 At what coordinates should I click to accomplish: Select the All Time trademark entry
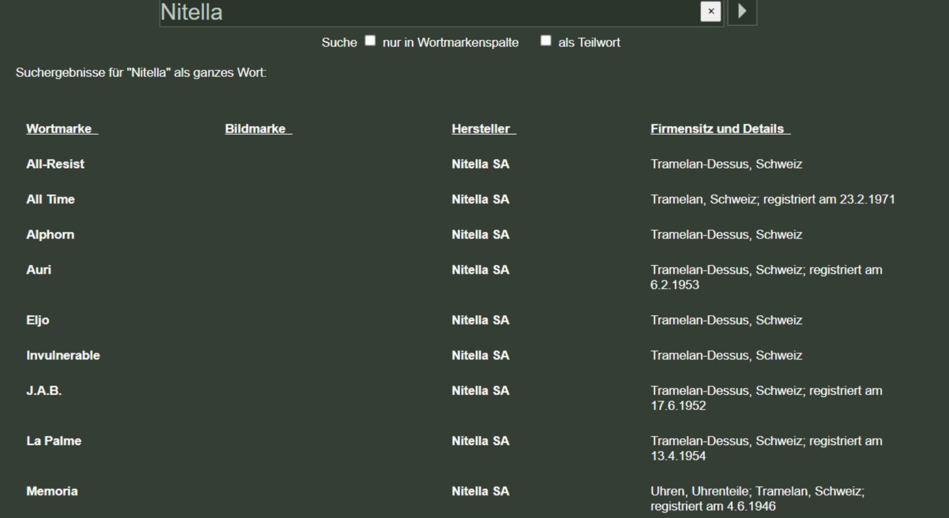50,199
